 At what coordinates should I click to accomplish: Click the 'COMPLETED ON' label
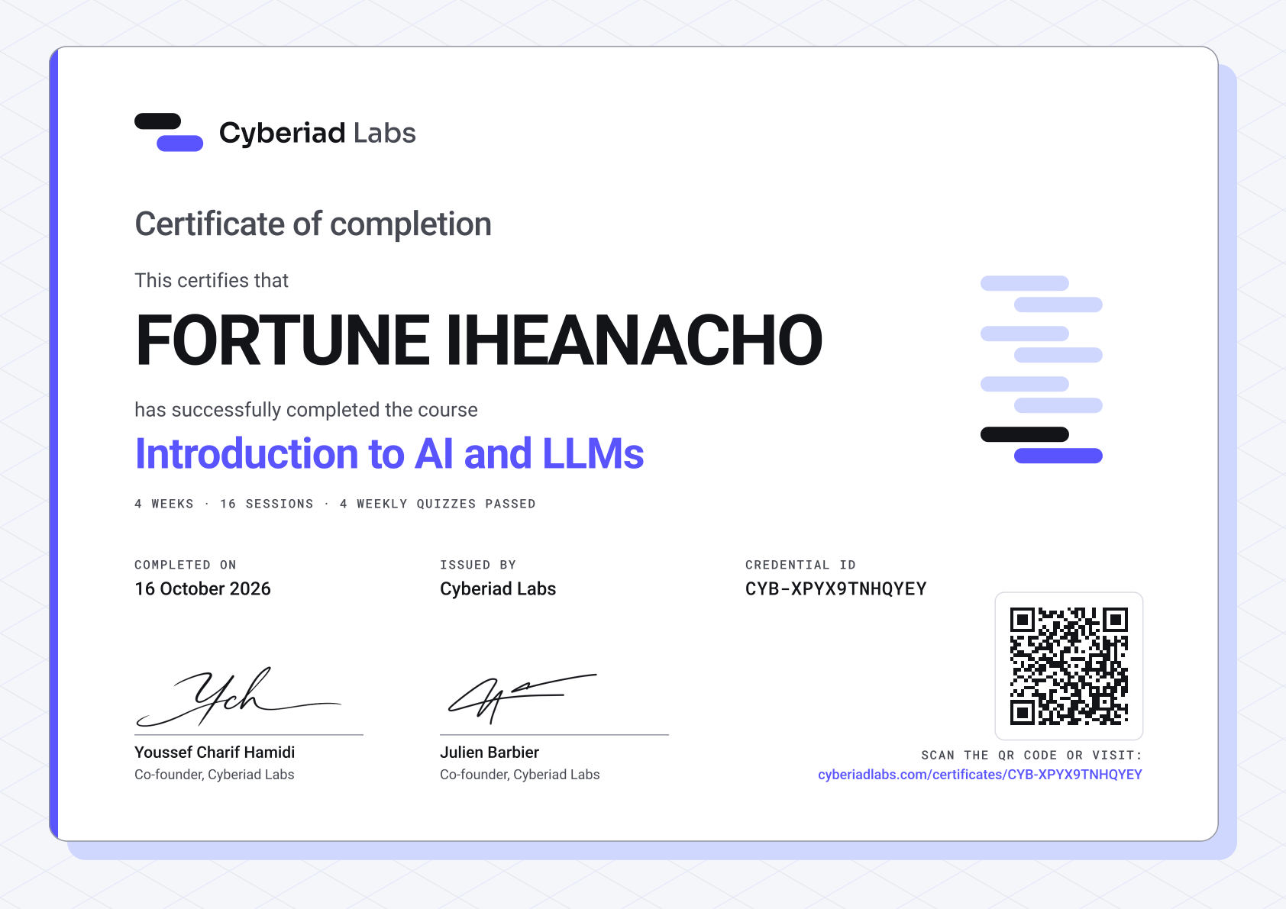(x=186, y=565)
